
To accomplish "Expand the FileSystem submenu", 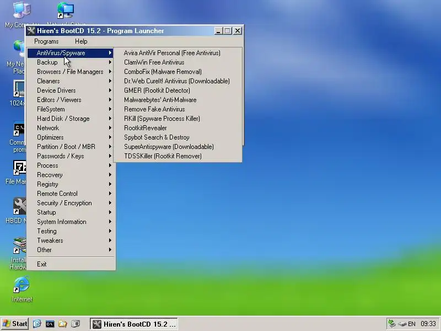I will (71, 109).
